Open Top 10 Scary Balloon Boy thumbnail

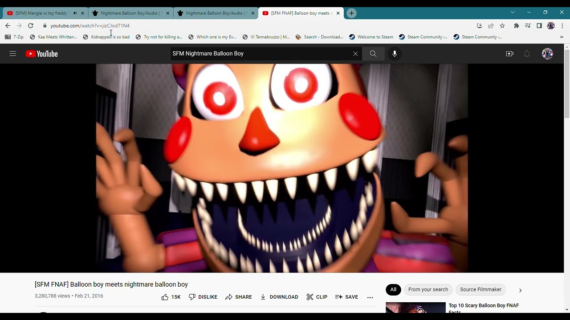[x=415, y=308]
